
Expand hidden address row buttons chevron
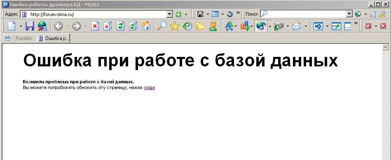coord(238,12)
